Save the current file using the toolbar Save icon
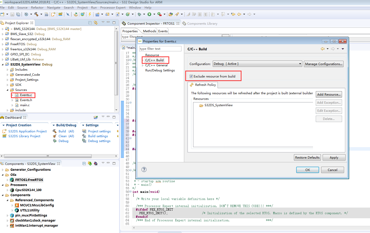This screenshot has width=370, height=233. tap(12, 14)
